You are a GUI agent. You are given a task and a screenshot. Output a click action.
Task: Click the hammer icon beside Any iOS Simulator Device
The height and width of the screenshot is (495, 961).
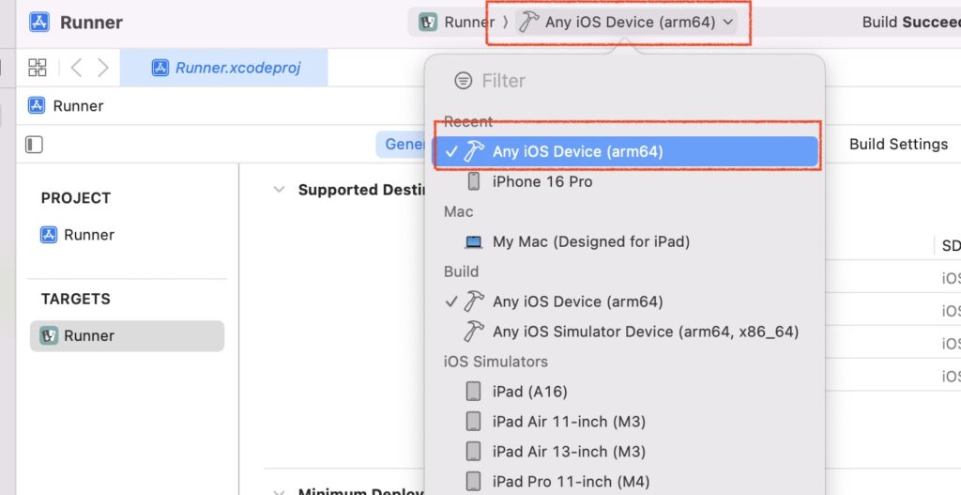pos(473,332)
